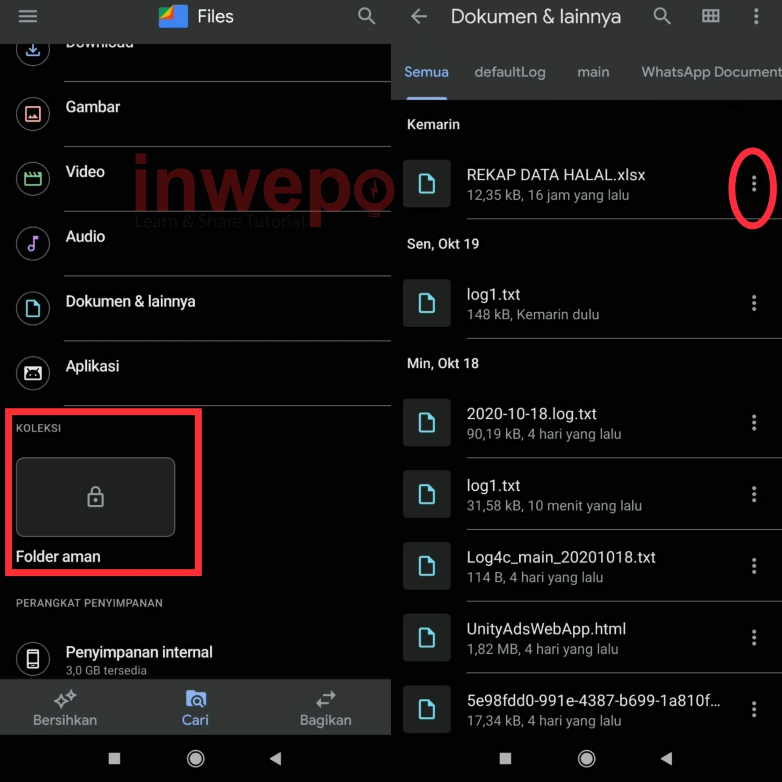782x782 pixels.
Task: Open the overflow menu for UnityAdsWebApp.html
Action: click(x=753, y=638)
